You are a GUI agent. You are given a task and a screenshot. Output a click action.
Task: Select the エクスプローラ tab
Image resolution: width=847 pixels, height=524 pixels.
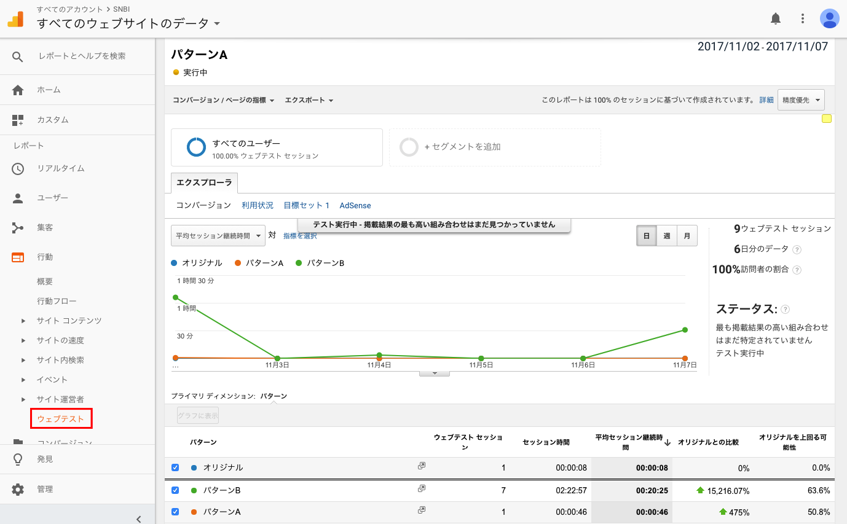click(x=204, y=183)
